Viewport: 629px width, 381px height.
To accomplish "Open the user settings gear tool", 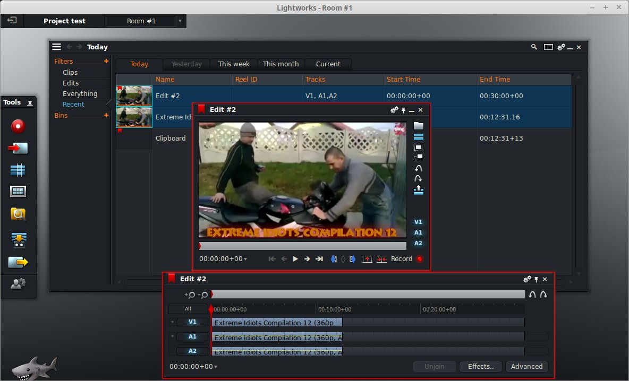I will (x=18, y=284).
